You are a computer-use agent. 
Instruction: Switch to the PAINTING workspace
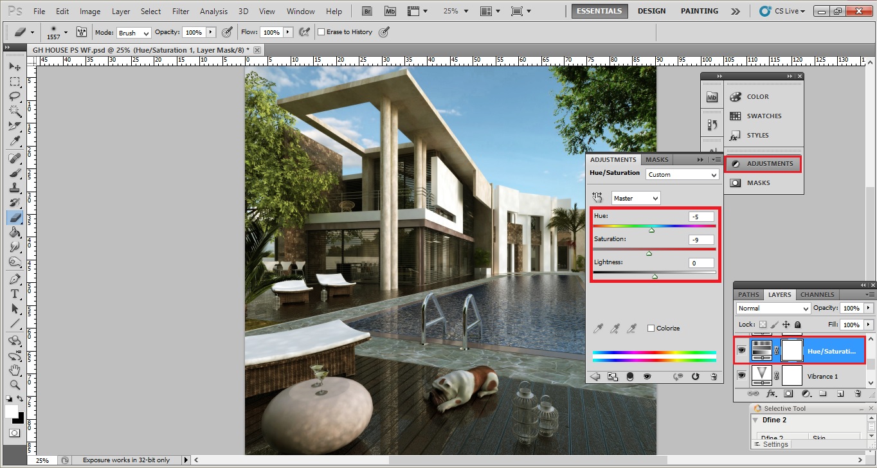point(699,10)
